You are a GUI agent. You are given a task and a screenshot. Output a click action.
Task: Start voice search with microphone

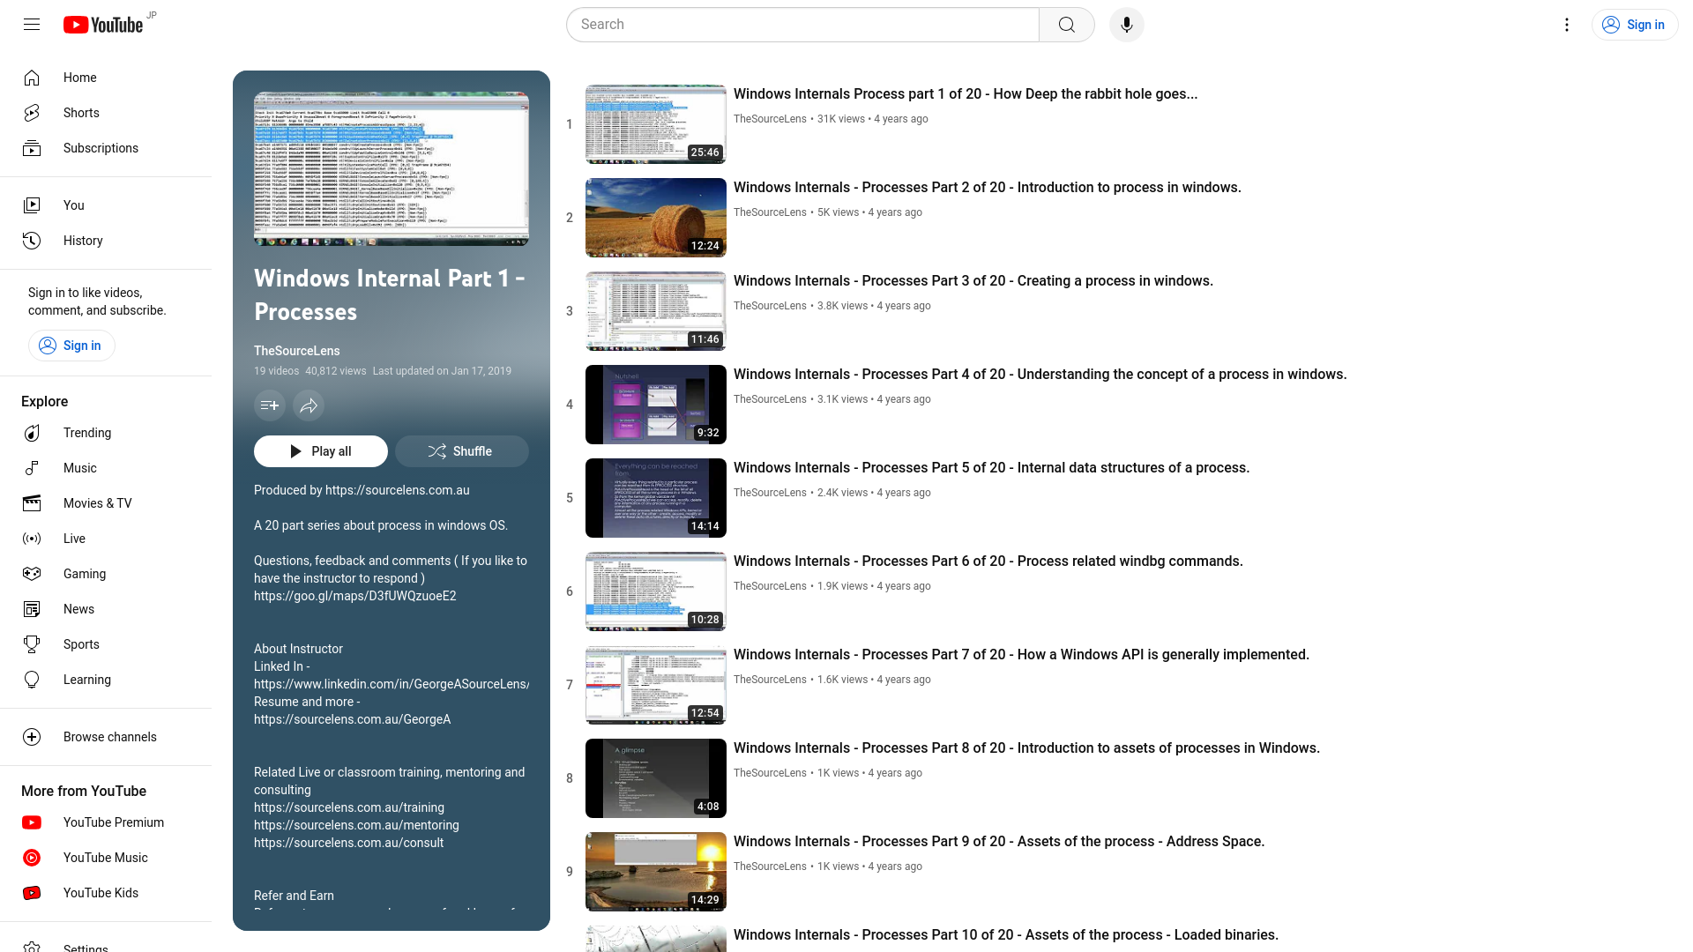click(1127, 25)
